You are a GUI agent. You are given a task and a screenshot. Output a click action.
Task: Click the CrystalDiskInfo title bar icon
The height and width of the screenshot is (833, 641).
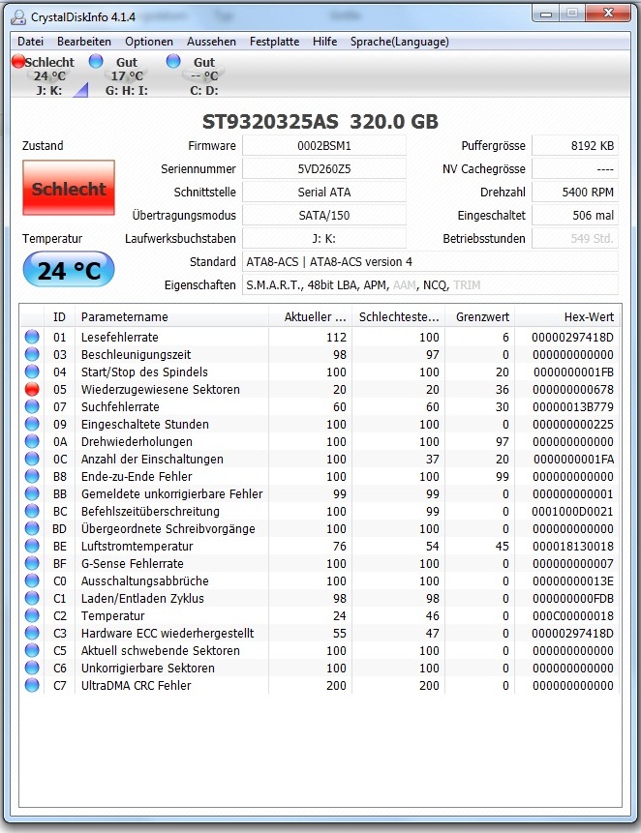click(x=18, y=17)
